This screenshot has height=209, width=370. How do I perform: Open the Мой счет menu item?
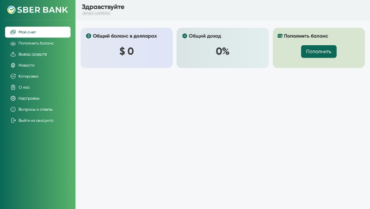pos(27,32)
